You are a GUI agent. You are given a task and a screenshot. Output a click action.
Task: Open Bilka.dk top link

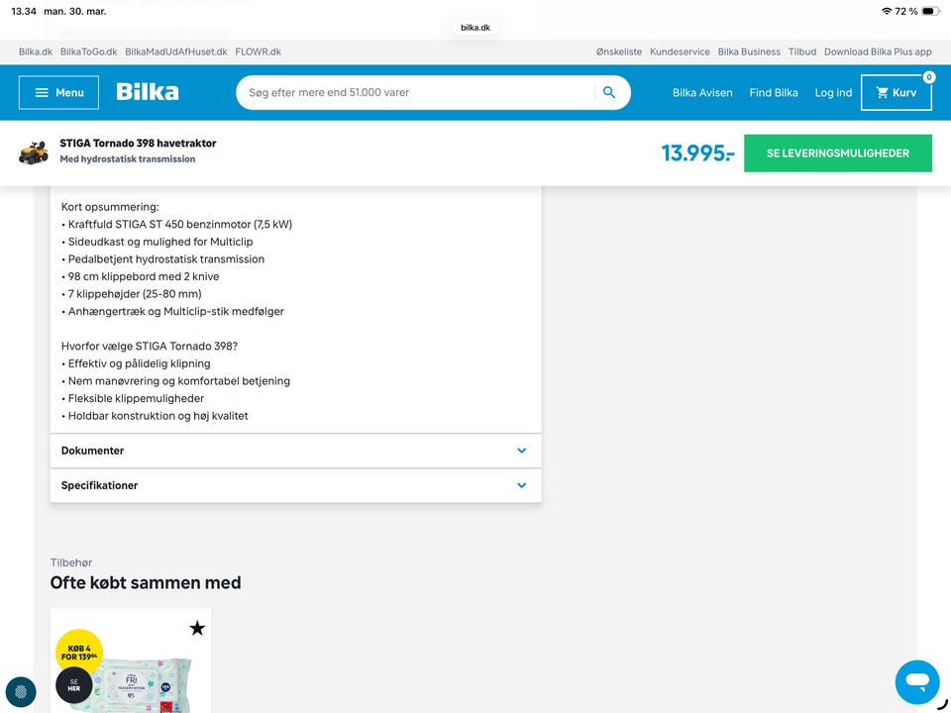(36, 51)
